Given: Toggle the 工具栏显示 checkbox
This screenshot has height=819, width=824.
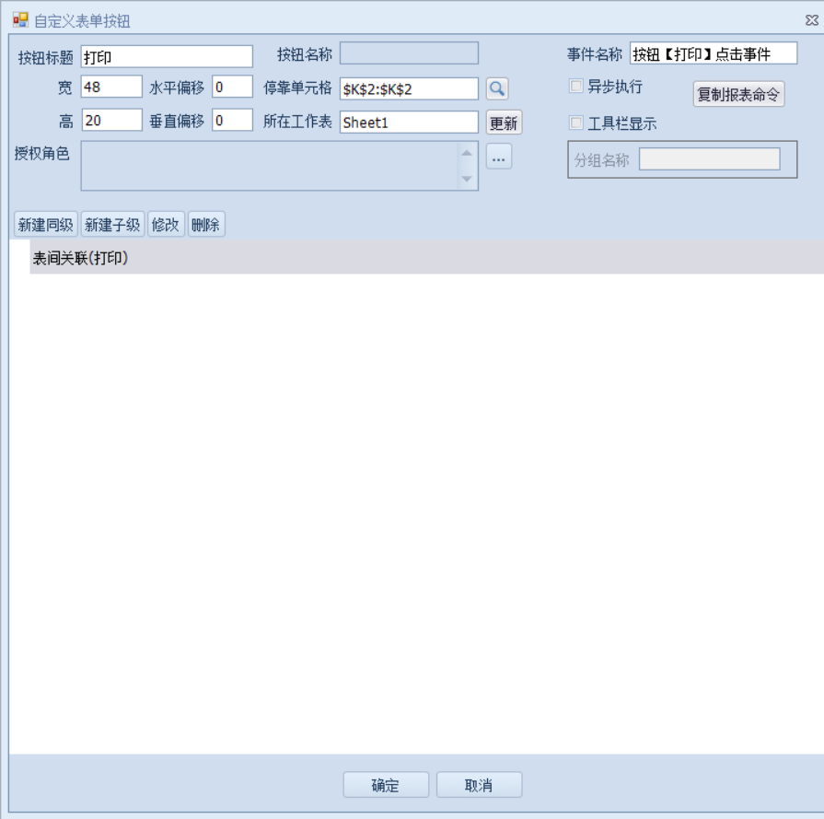Looking at the screenshot, I should tap(576, 123).
